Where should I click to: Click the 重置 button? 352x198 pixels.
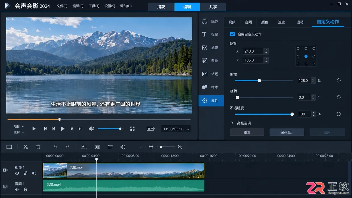[x=247, y=132]
